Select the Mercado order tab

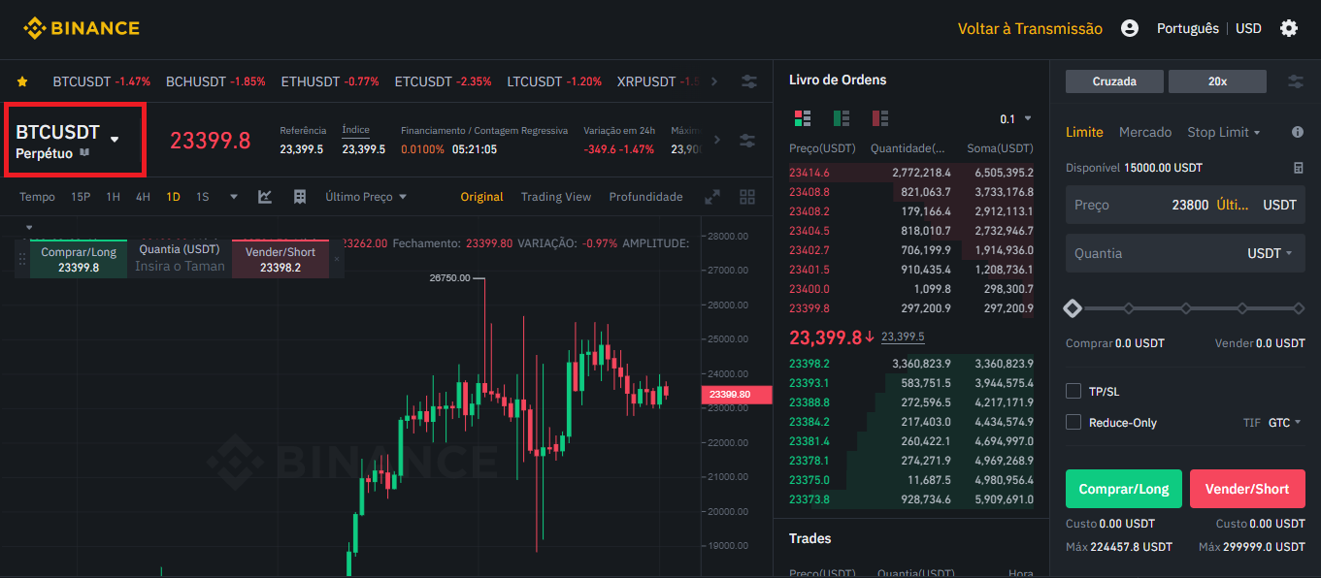[1145, 132]
